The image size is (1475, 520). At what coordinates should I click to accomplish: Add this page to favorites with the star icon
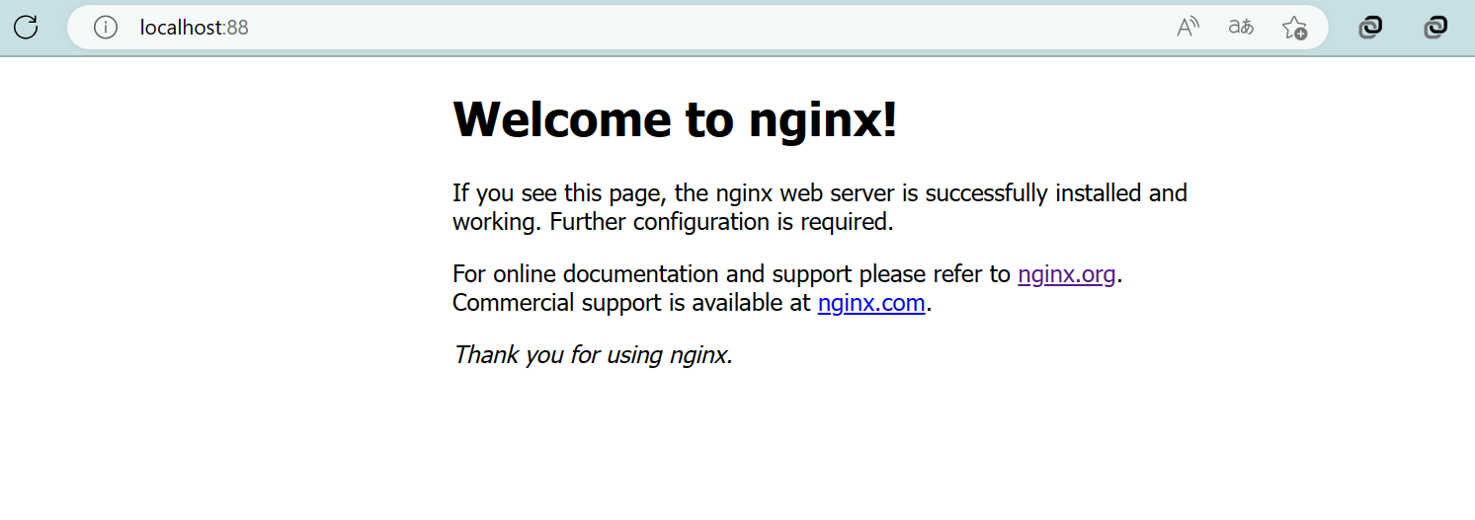[1294, 28]
